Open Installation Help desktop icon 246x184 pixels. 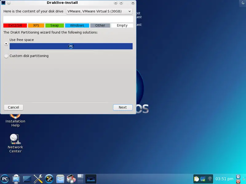(15, 121)
